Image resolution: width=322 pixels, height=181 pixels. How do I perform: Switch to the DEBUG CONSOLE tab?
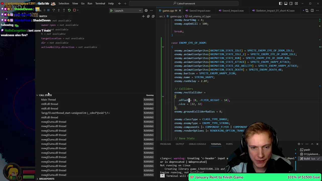coord(197,144)
